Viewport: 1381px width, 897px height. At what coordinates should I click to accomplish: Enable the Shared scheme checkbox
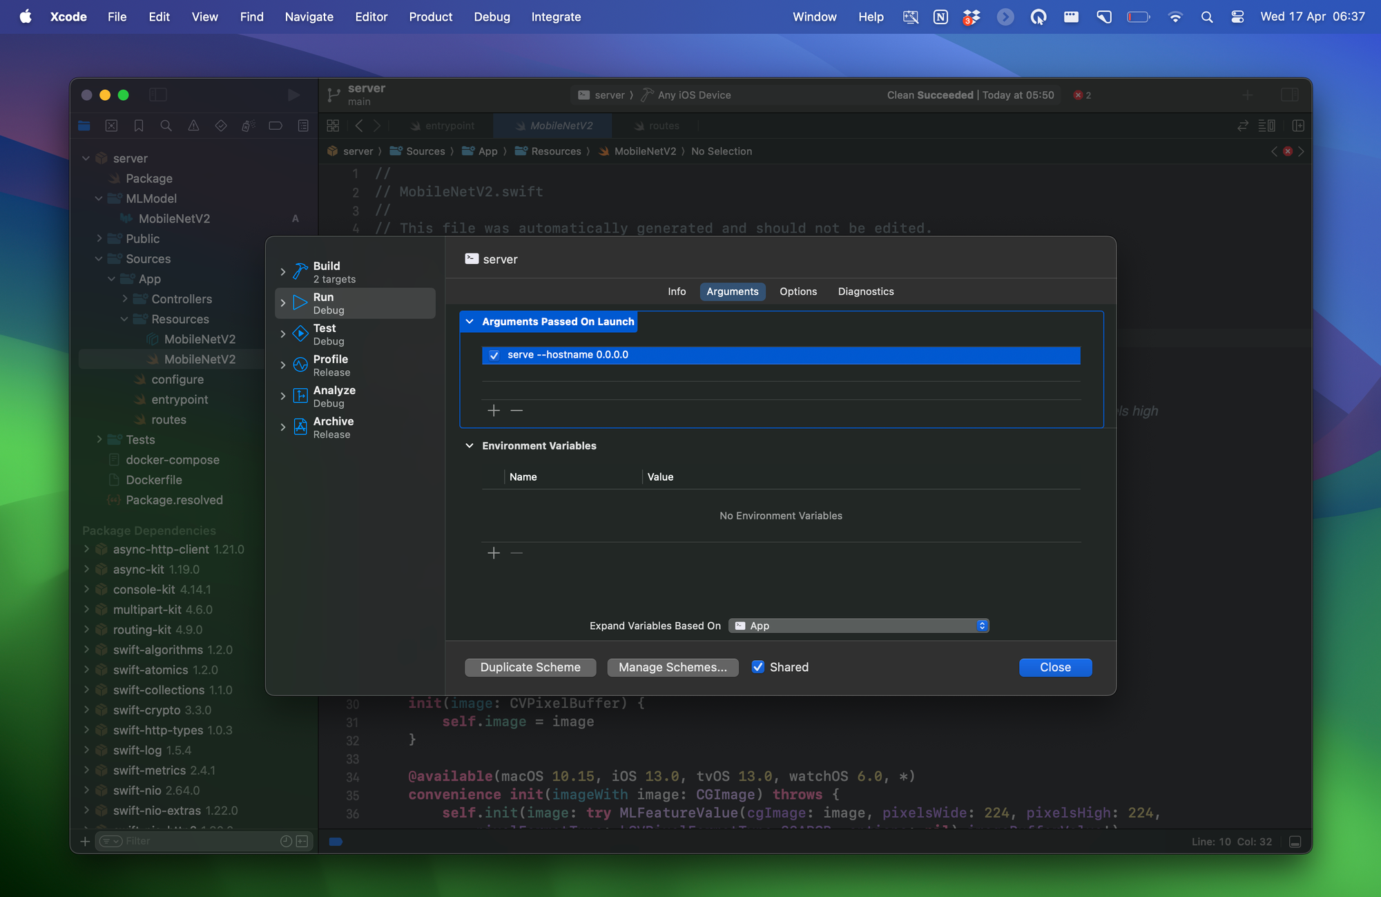click(759, 666)
